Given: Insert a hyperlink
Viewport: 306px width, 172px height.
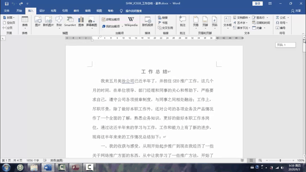Looking at the screenshot, I should point(163,18).
